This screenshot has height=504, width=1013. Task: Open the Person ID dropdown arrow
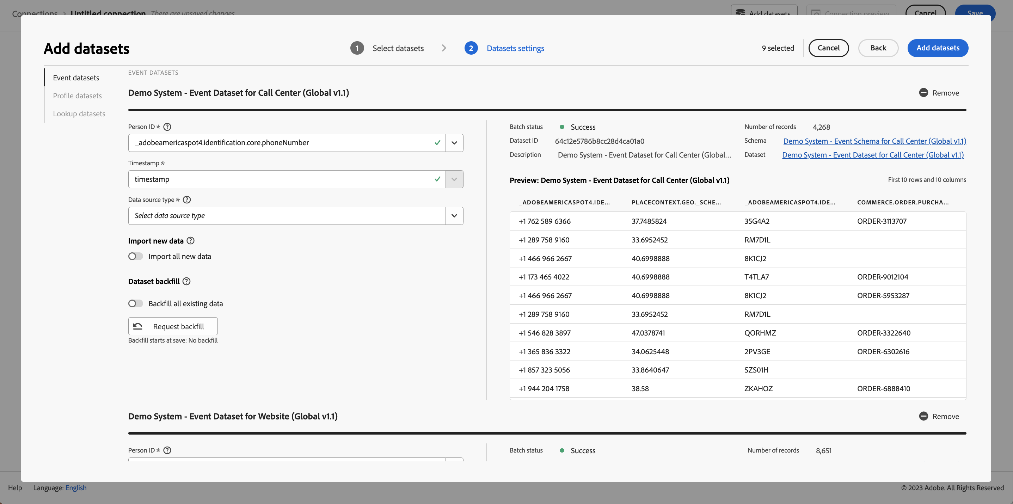(454, 143)
